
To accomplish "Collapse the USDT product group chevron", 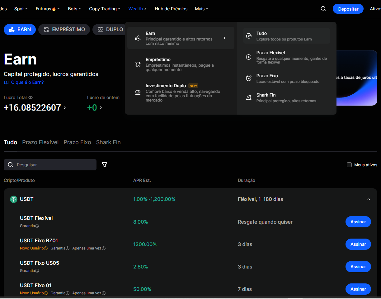I will pyautogui.click(x=369, y=199).
